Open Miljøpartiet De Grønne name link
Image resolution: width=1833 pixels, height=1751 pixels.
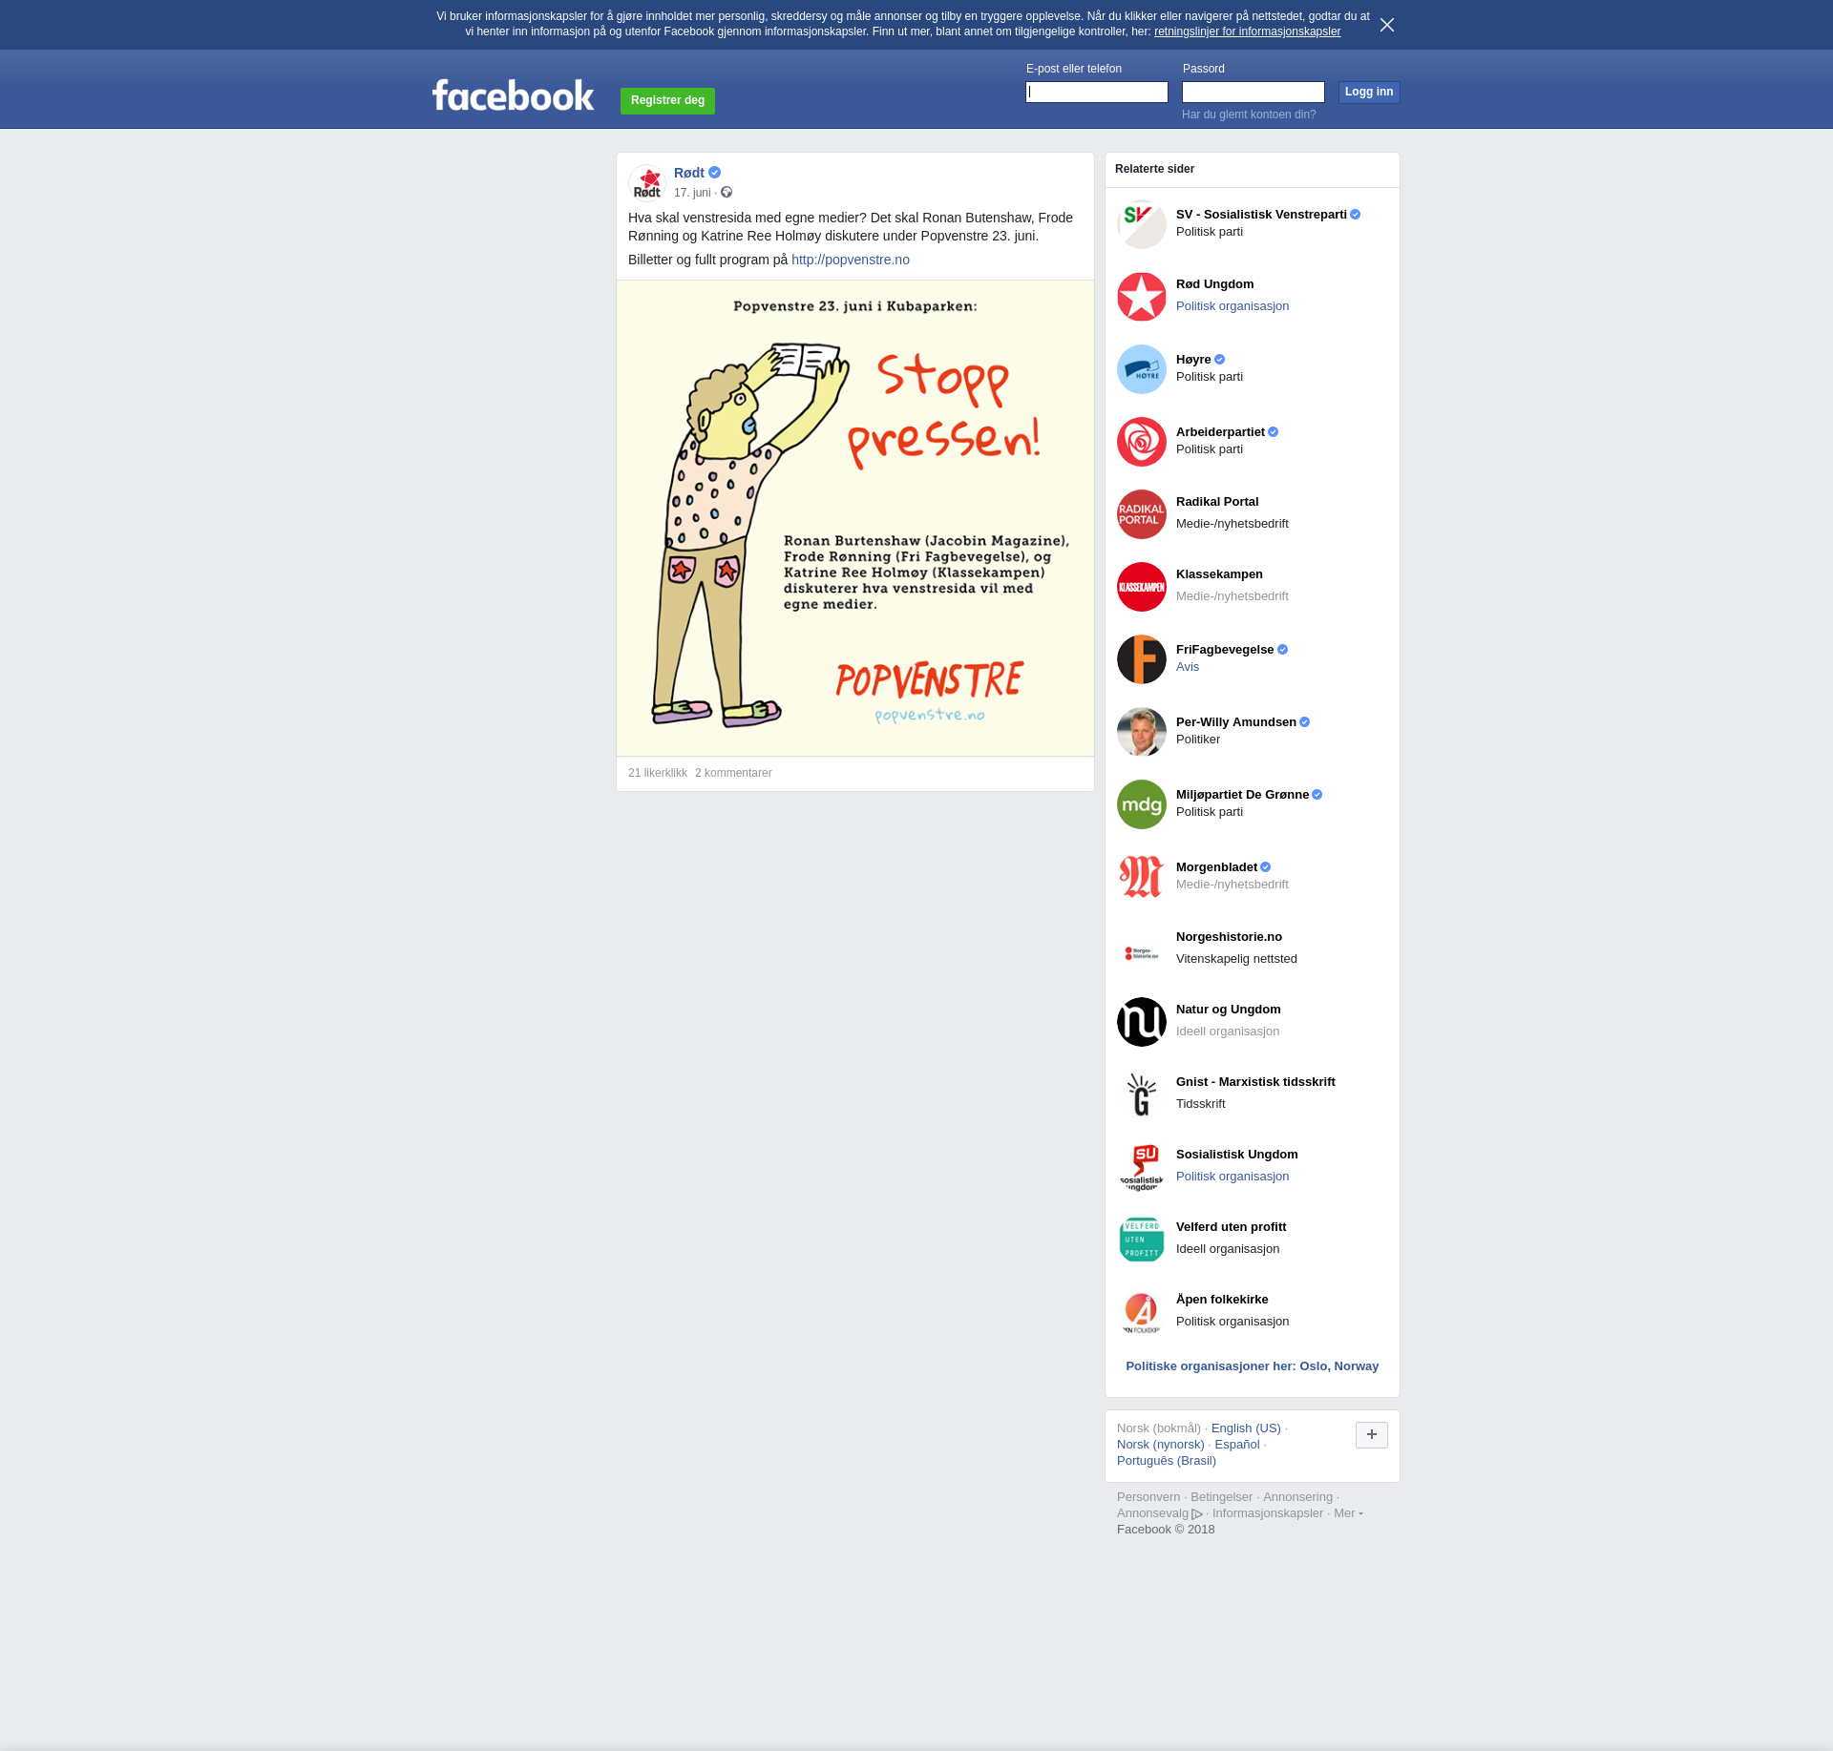point(1242,795)
